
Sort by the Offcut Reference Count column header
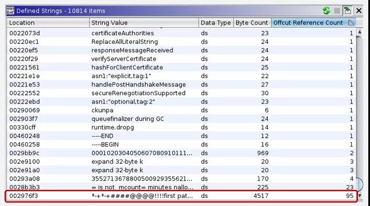pyautogui.click(x=313, y=23)
